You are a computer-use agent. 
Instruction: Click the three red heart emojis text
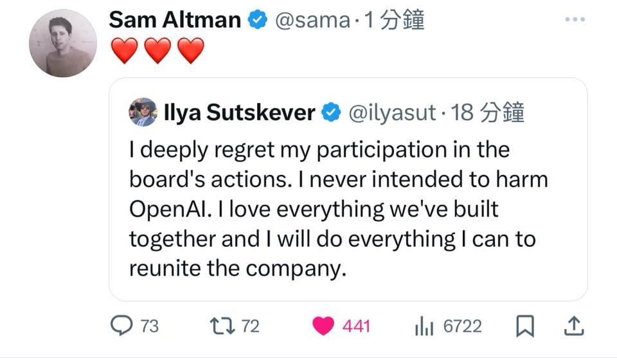coord(157,50)
